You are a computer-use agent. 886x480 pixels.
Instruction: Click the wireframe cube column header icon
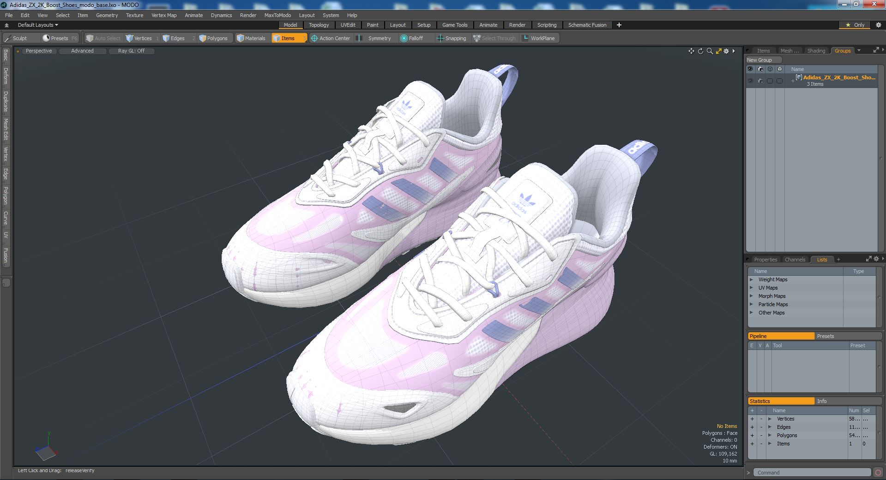pyautogui.click(x=770, y=69)
